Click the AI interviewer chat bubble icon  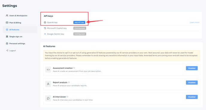(48, 98)
